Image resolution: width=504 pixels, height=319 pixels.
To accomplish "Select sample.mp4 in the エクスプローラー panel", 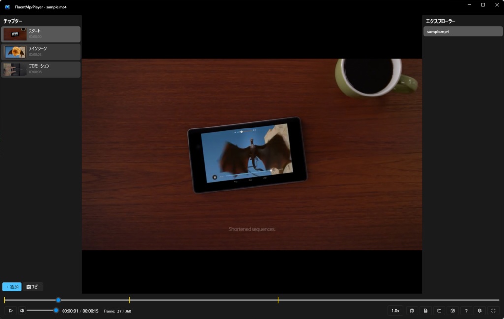I will pyautogui.click(x=462, y=31).
